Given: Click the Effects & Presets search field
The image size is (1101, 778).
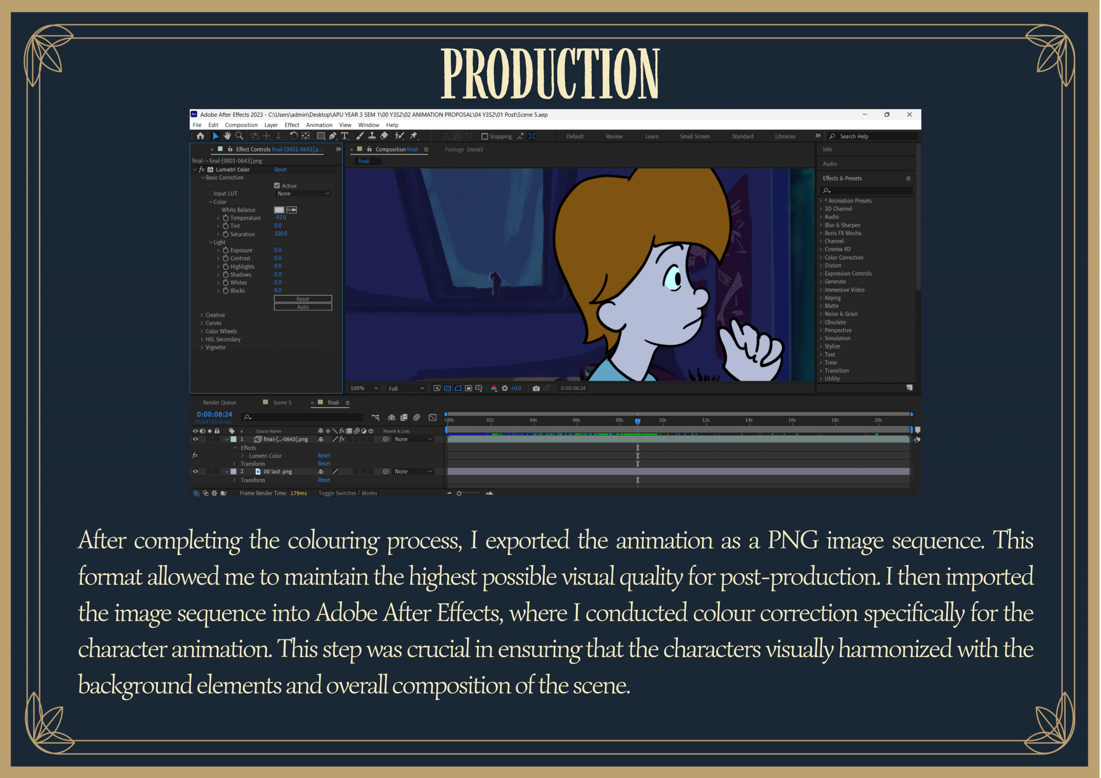Looking at the screenshot, I should pos(867,191).
